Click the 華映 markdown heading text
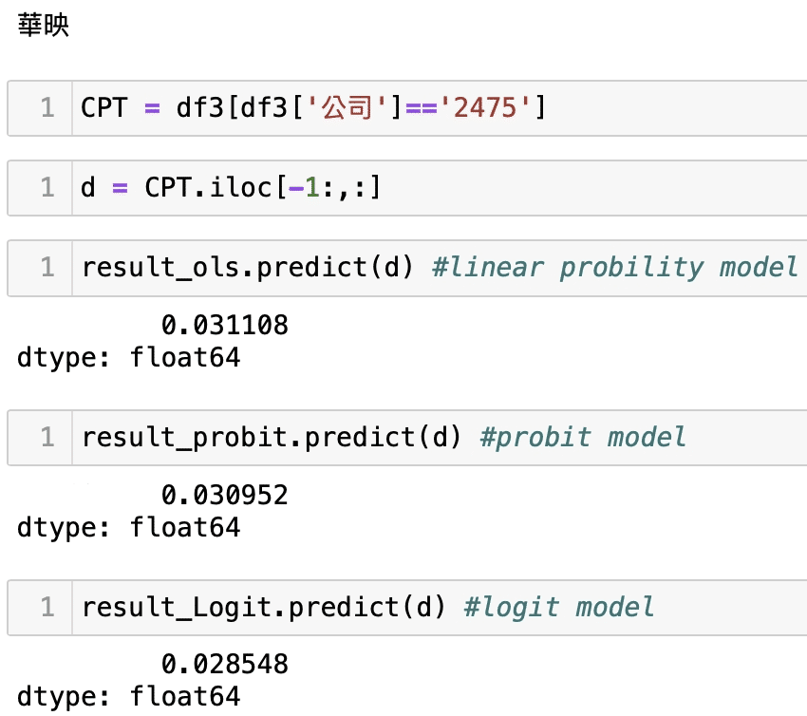The height and width of the screenshot is (716, 807). click(x=43, y=26)
